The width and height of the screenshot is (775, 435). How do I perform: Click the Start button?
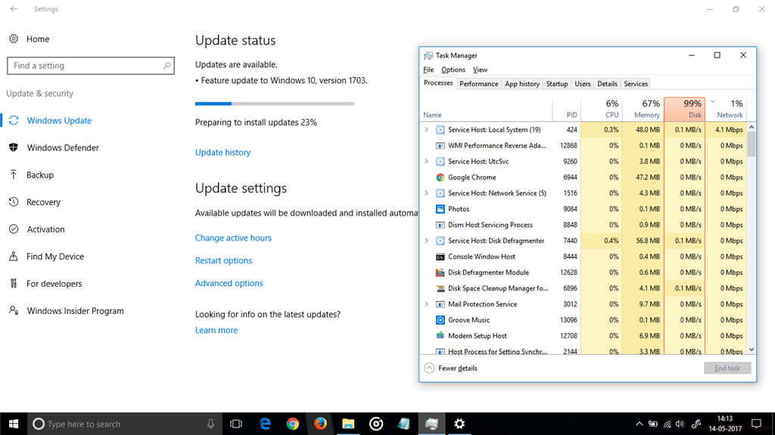[x=14, y=424]
